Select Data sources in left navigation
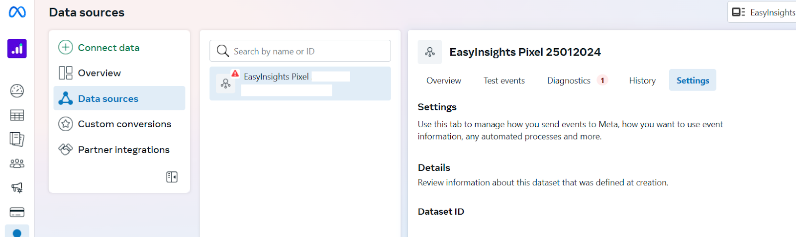The image size is (796, 237). click(x=119, y=98)
